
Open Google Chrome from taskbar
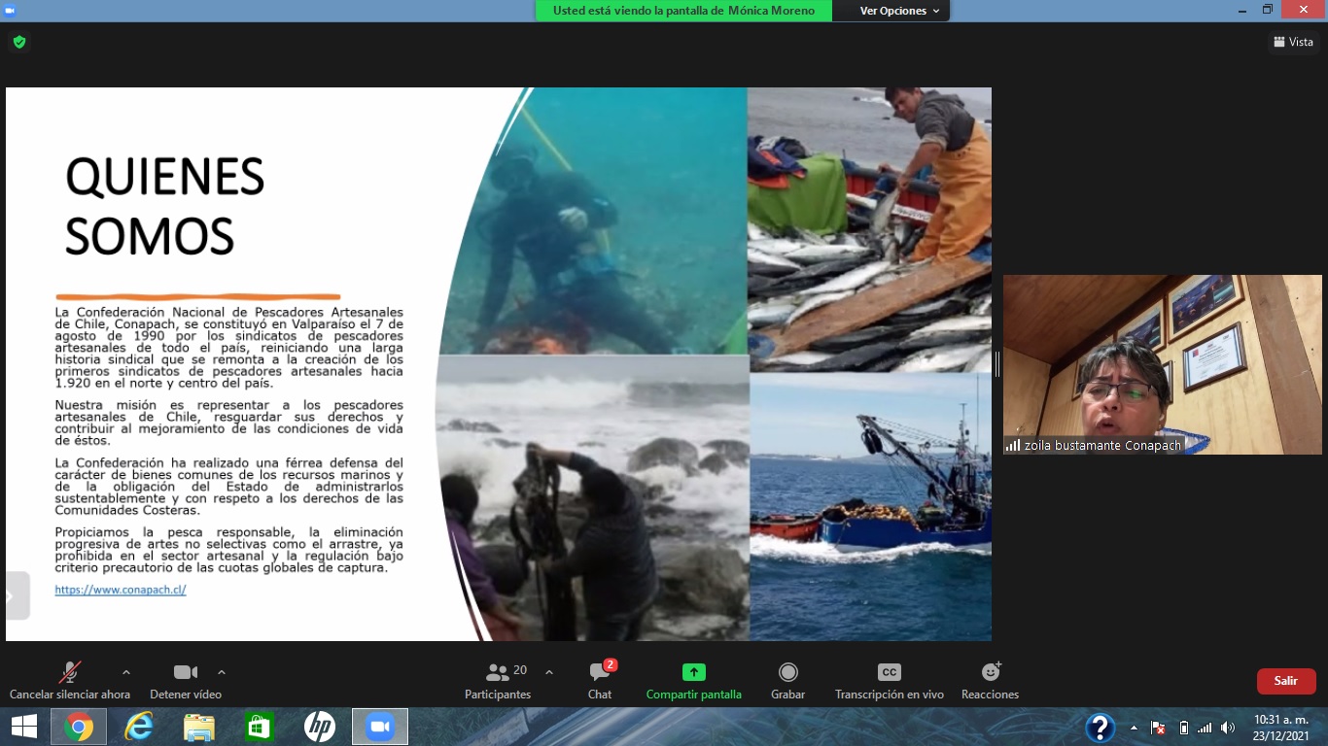[78, 727]
